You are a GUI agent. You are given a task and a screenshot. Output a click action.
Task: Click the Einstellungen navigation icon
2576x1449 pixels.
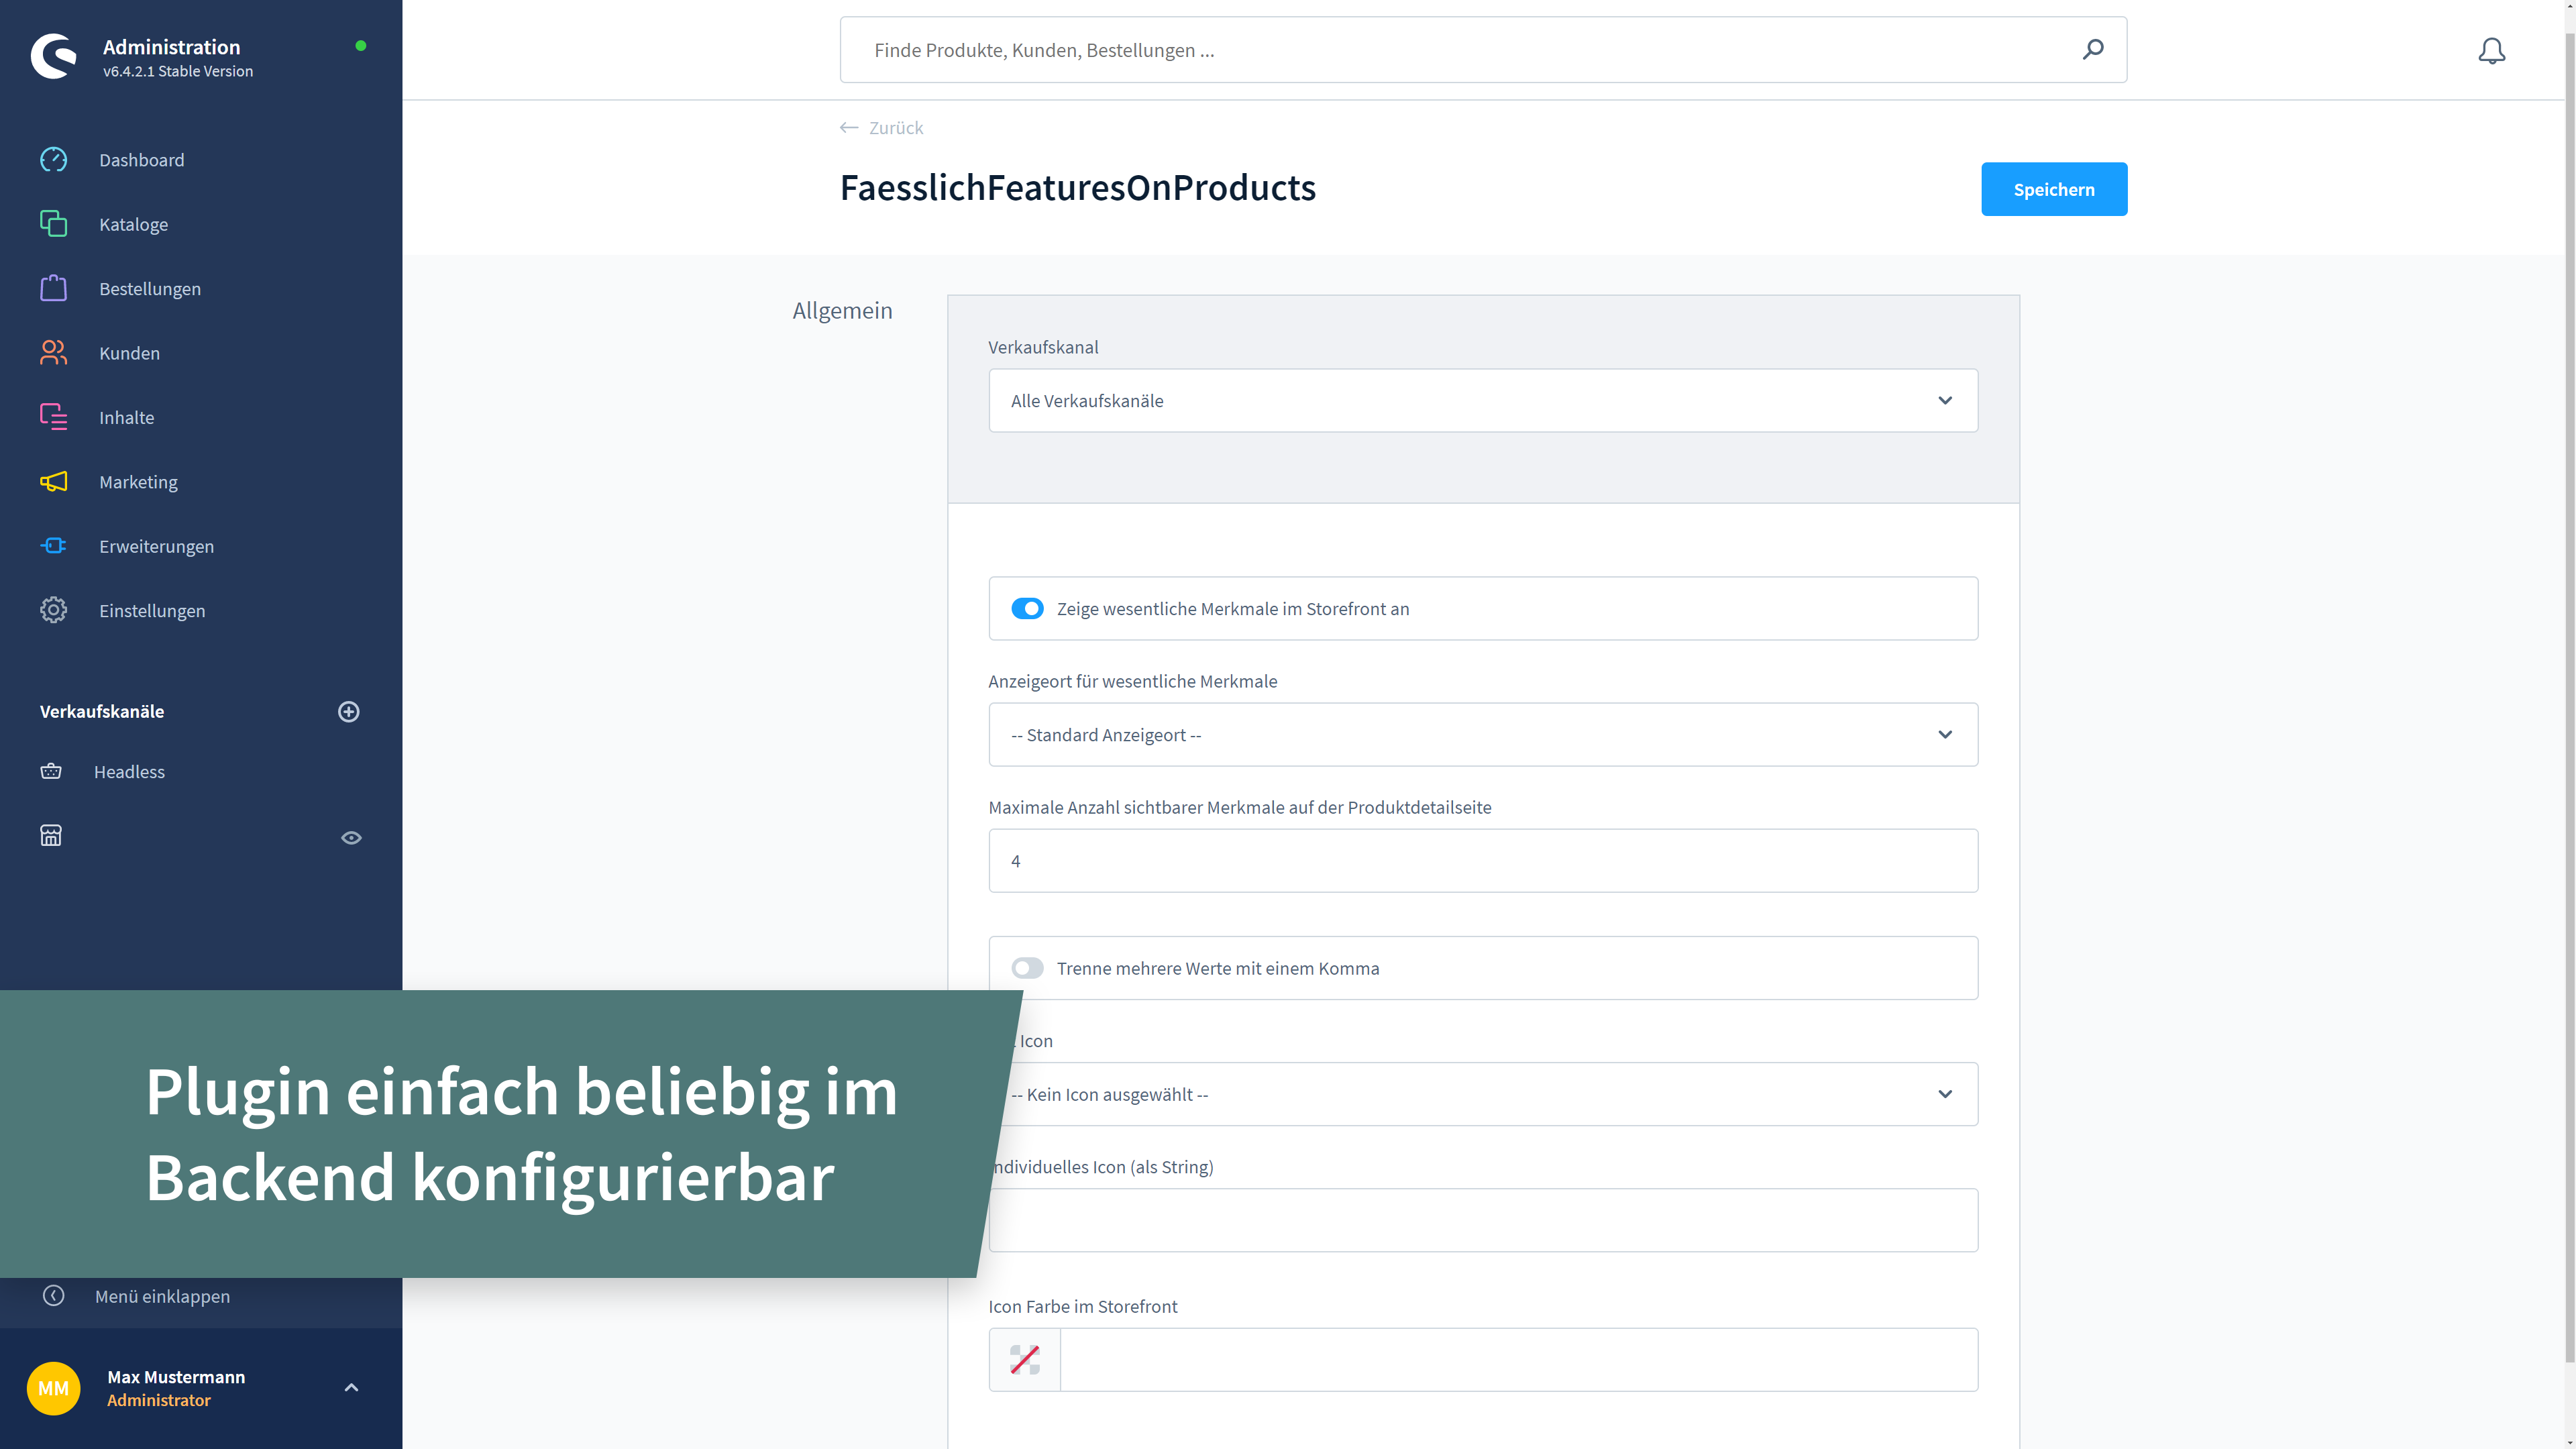[53, 608]
